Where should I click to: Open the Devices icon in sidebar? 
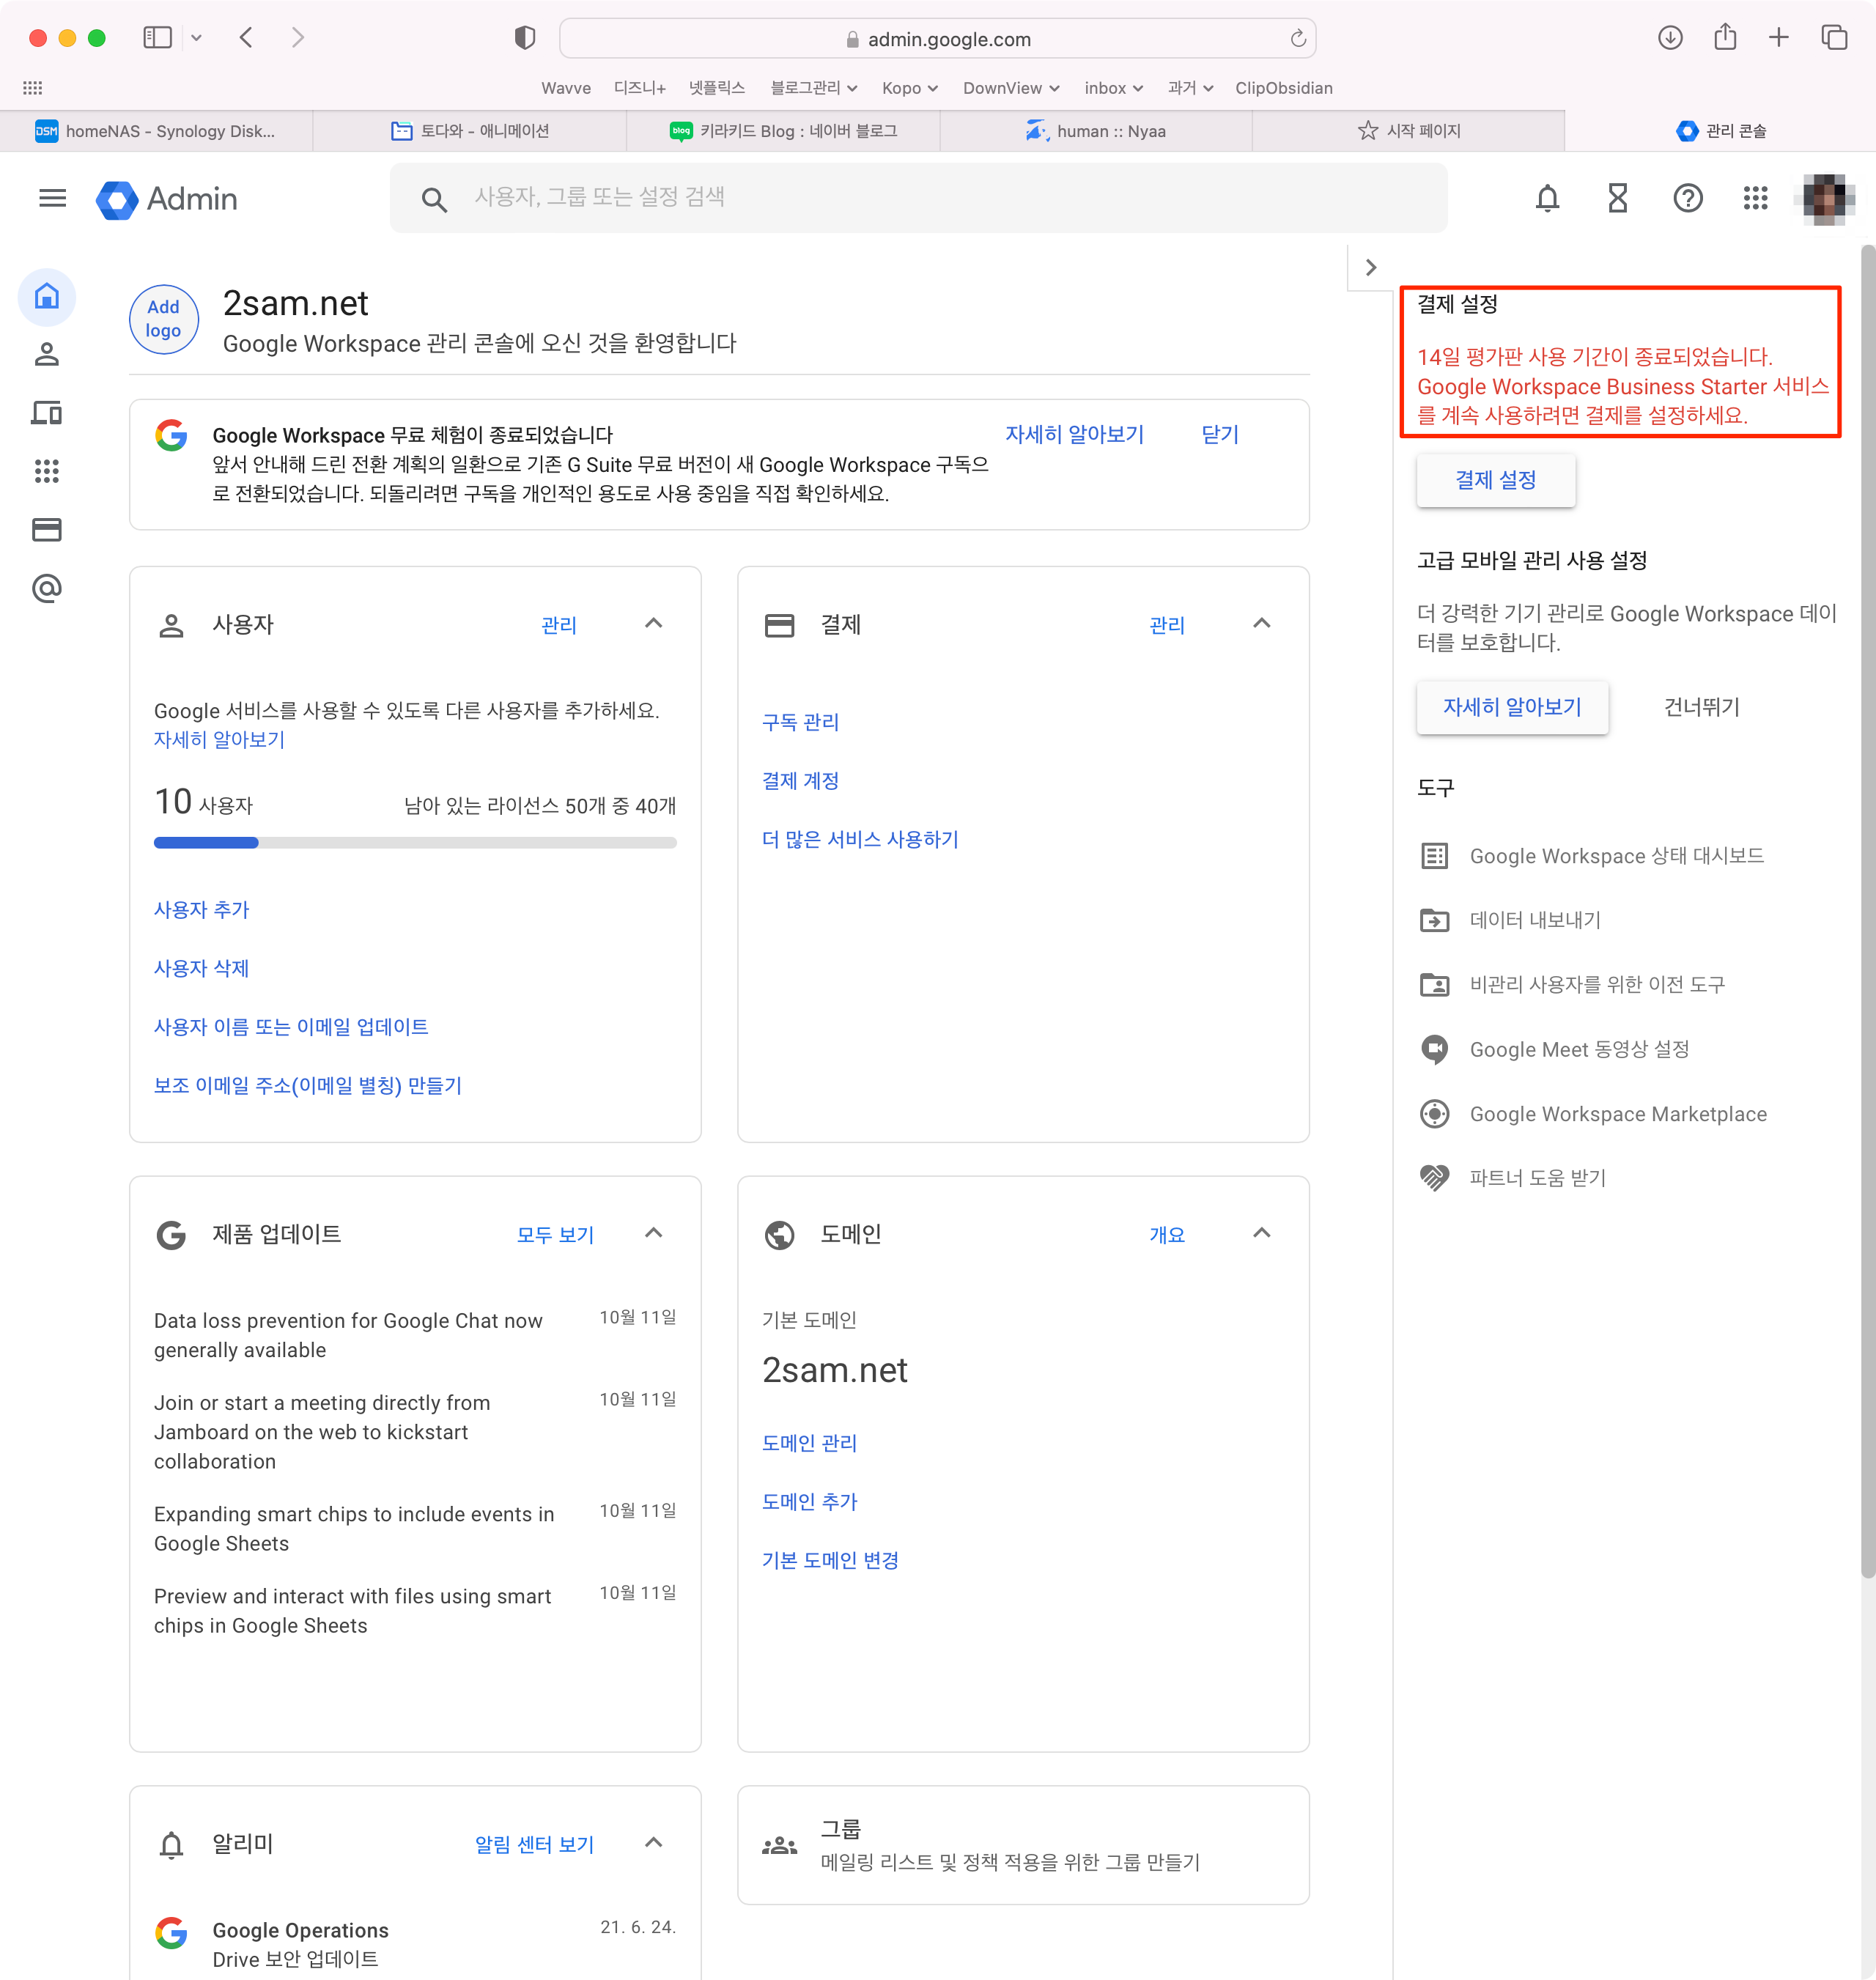(x=47, y=413)
